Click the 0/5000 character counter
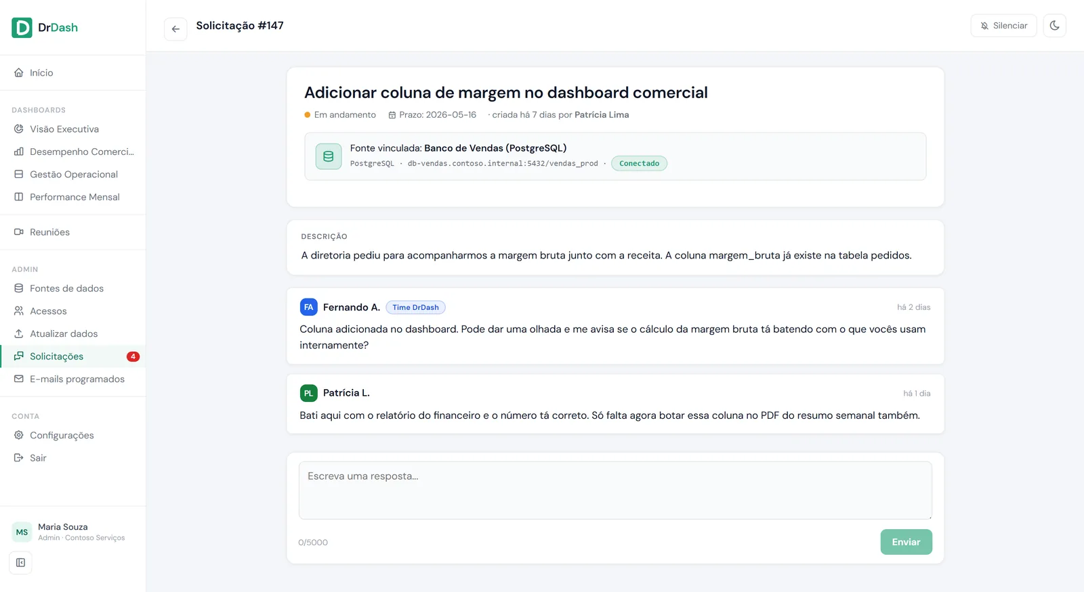Image resolution: width=1084 pixels, height=592 pixels. 313,543
